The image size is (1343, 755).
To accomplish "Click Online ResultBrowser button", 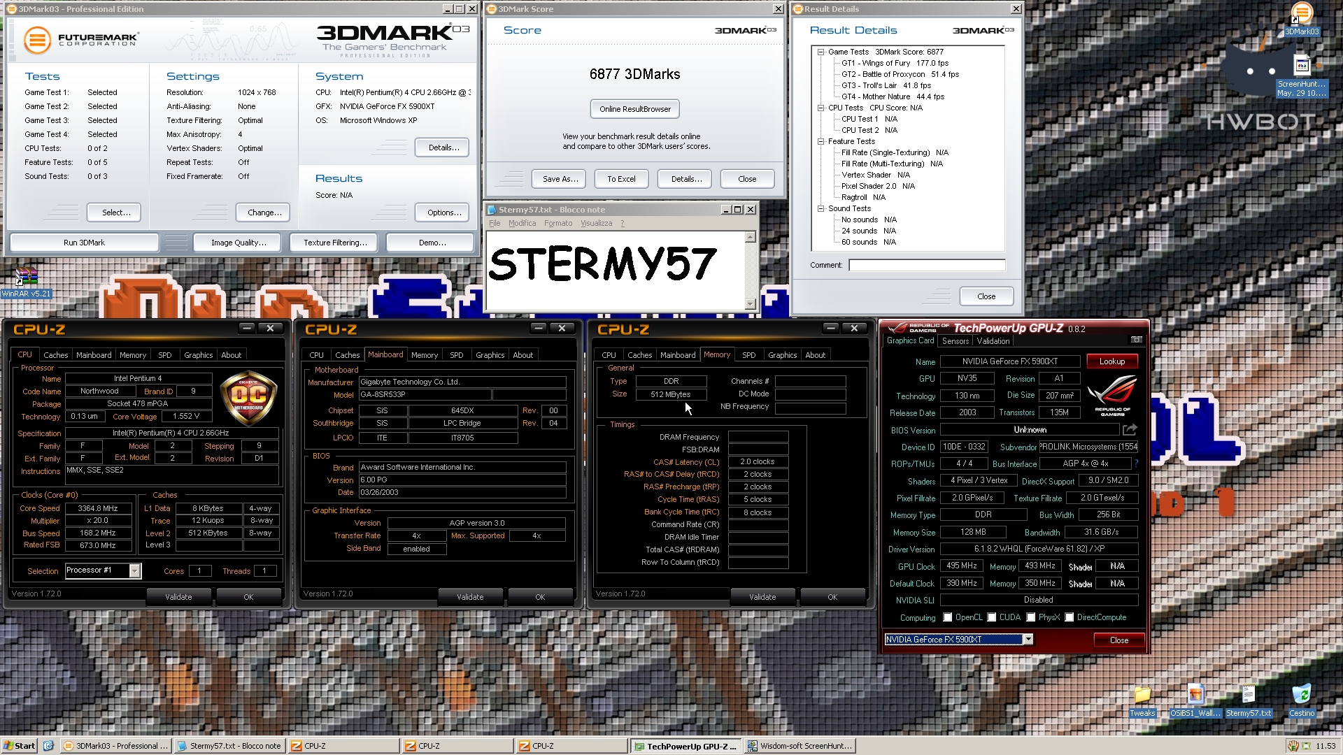I will point(634,109).
